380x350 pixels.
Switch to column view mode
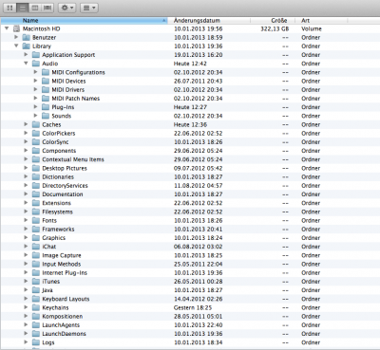point(35,8)
